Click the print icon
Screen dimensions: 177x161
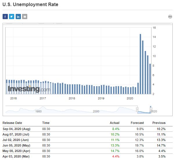tap(170, 17)
